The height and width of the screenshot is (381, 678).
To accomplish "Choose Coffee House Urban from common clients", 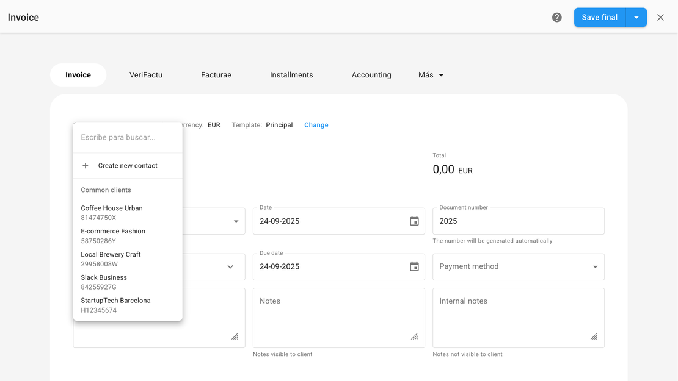I will (x=112, y=213).
